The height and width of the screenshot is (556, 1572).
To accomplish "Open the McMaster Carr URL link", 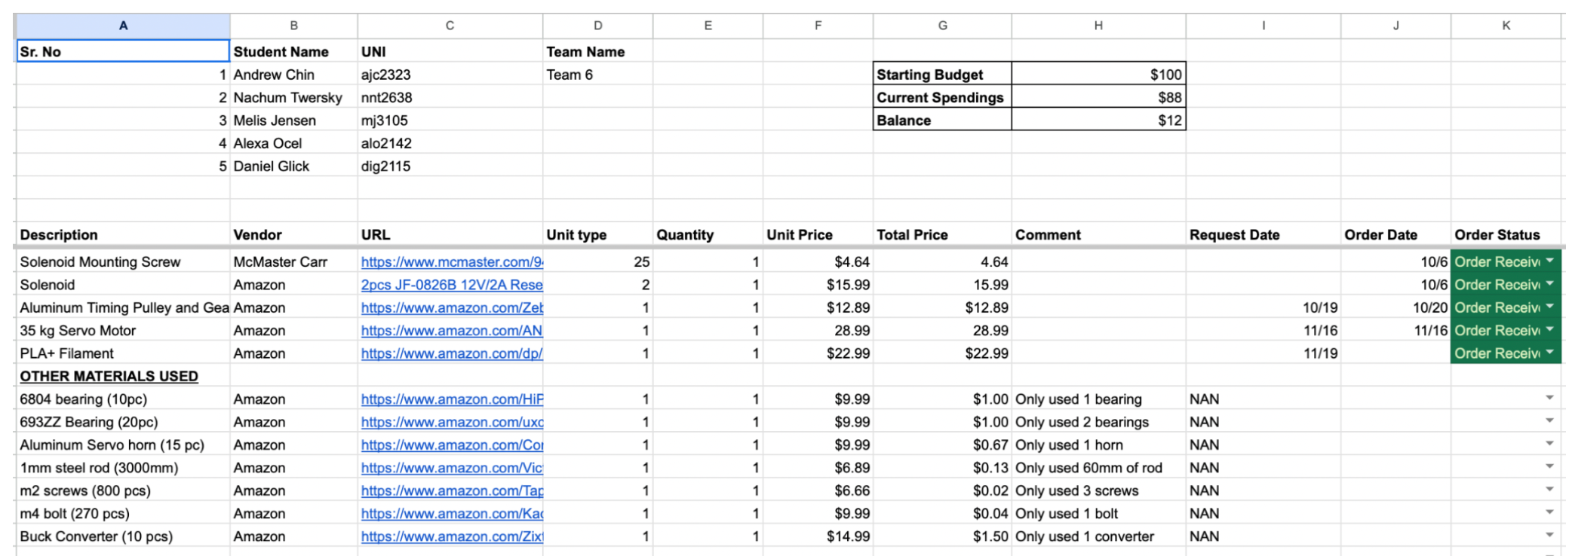I will (451, 262).
